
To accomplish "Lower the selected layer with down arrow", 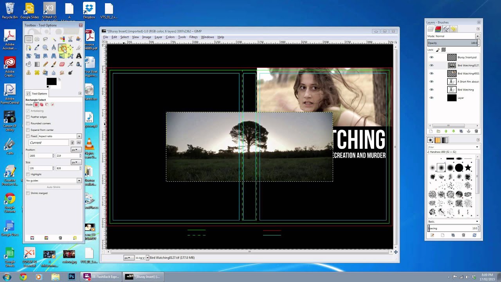I will tap(454, 131).
